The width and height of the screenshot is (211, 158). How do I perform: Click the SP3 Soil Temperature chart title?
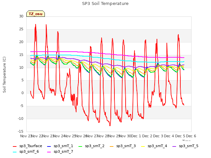pyautogui.click(x=105, y=4)
